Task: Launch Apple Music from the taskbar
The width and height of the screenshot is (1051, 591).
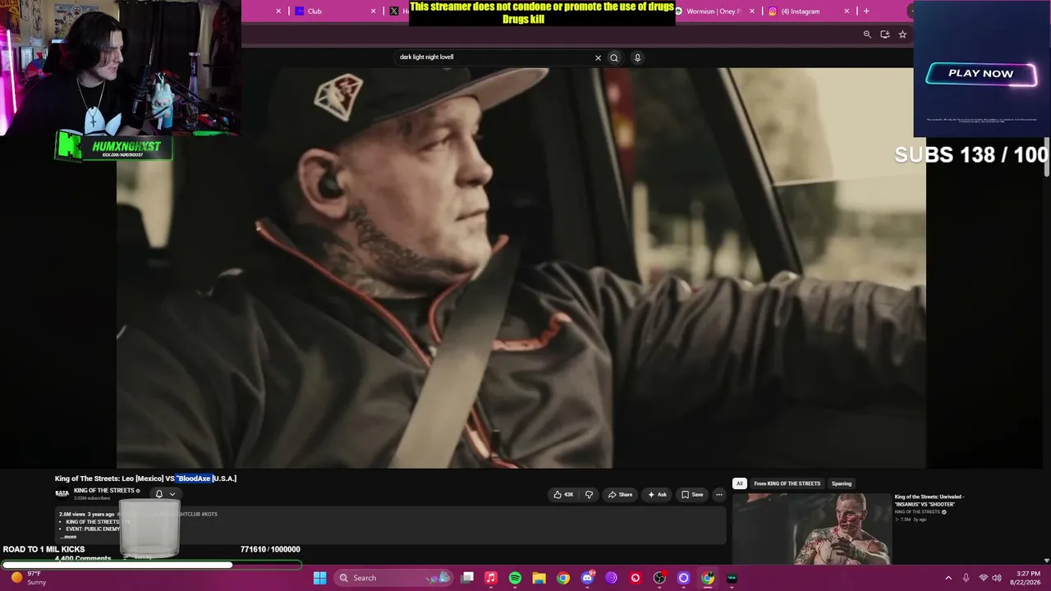Action: [x=491, y=578]
